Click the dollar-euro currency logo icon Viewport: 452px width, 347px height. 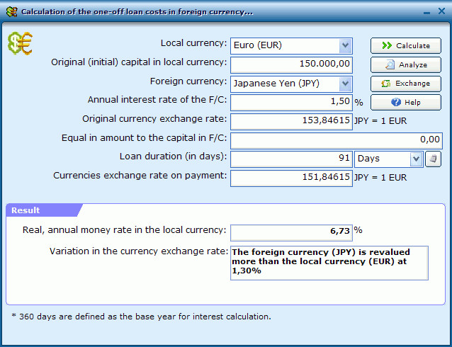20,43
